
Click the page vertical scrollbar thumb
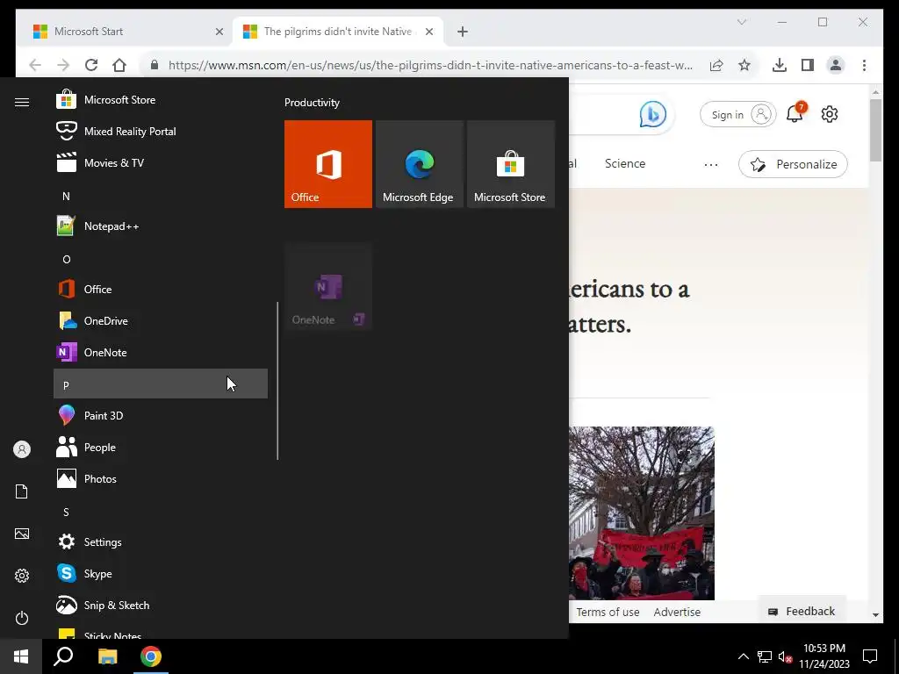coord(875,130)
